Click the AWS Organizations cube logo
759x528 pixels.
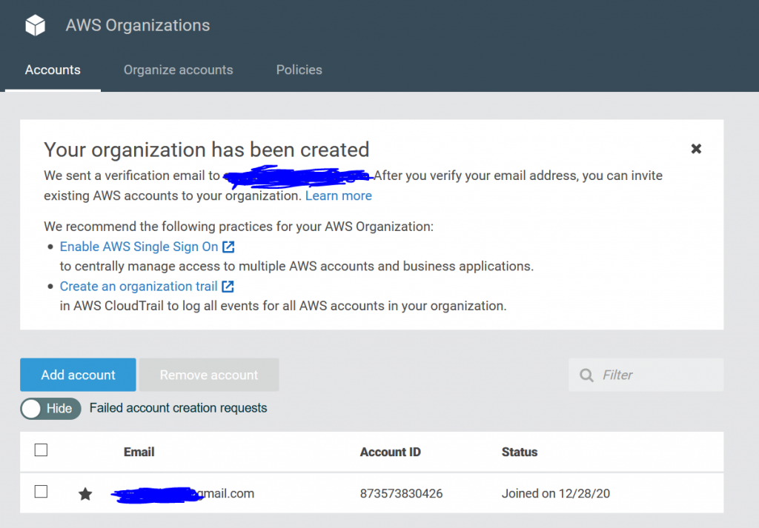[35, 25]
